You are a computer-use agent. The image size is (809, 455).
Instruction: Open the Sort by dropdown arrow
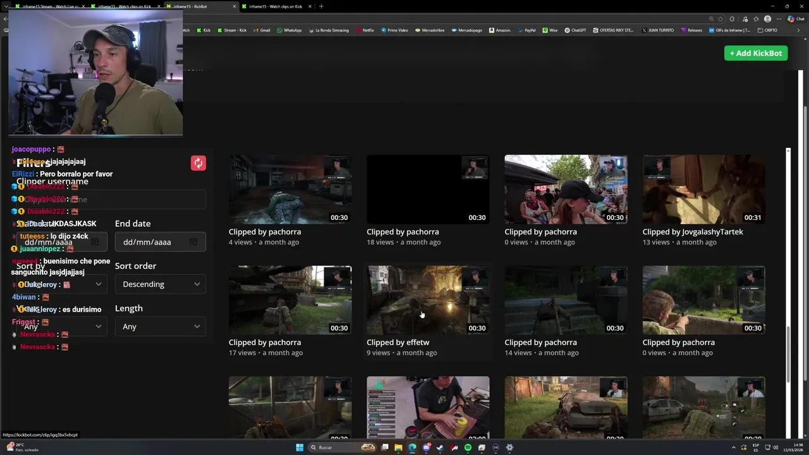pyautogui.click(x=99, y=284)
